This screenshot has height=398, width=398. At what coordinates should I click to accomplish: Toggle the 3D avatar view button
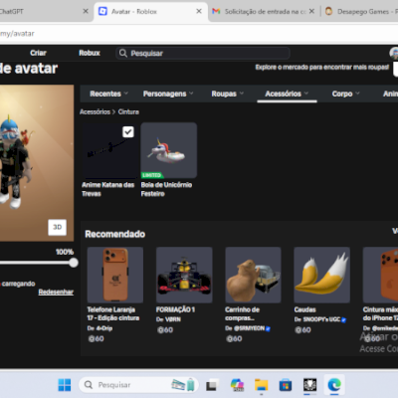[58, 227]
